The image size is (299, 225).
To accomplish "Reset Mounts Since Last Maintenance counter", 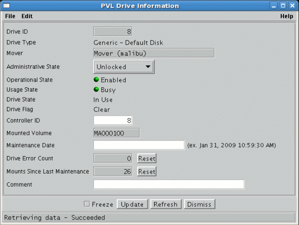I will tap(147, 172).
